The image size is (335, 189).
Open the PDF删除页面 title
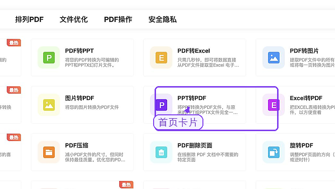(x=195, y=145)
